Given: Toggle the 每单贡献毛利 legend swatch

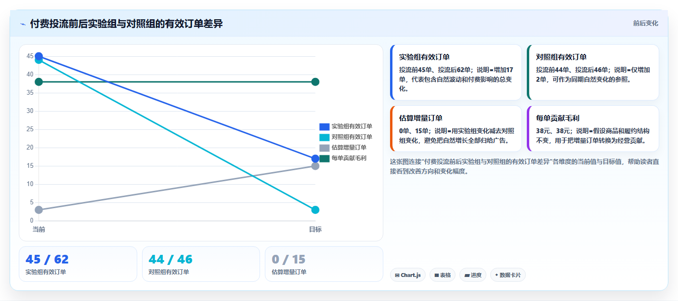Looking at the screenshot, I should coord(324,158).
